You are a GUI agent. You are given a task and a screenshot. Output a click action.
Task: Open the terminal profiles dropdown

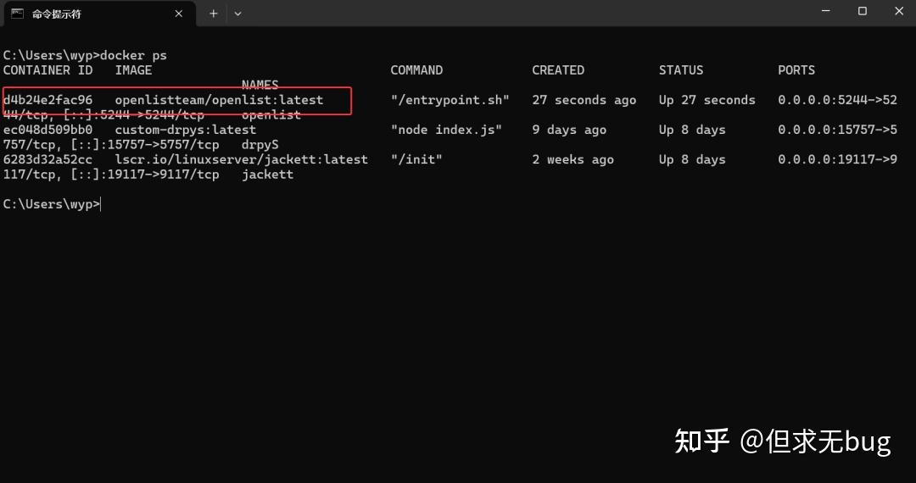click(x=237, y=14)
